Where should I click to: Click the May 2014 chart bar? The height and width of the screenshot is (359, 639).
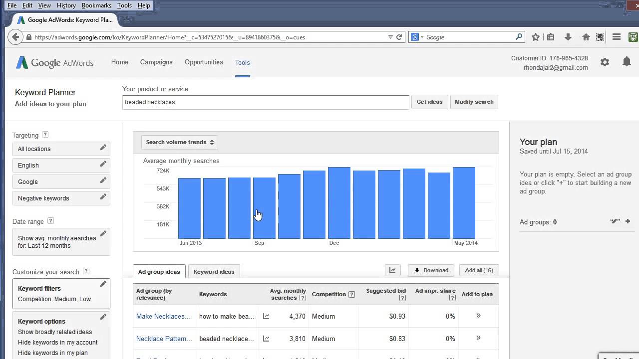[x=464, y=203]
